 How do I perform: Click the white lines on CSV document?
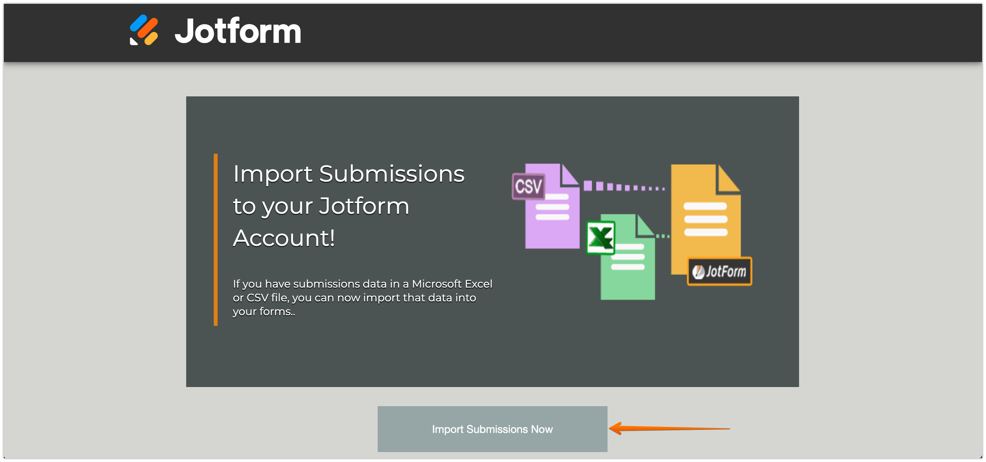552,207
